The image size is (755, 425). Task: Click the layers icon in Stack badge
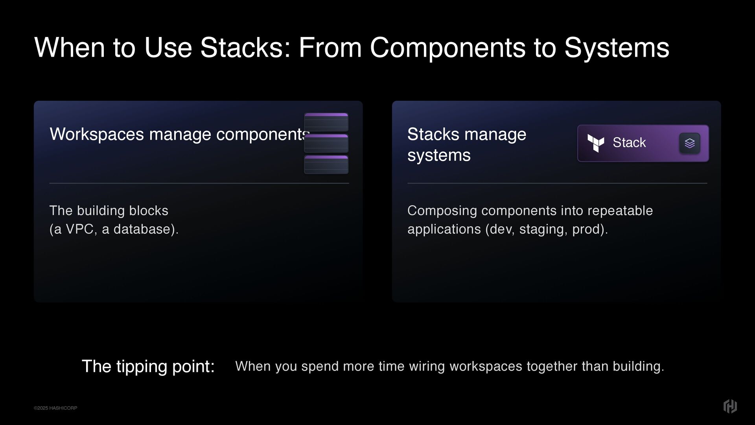tap(689, 143)
